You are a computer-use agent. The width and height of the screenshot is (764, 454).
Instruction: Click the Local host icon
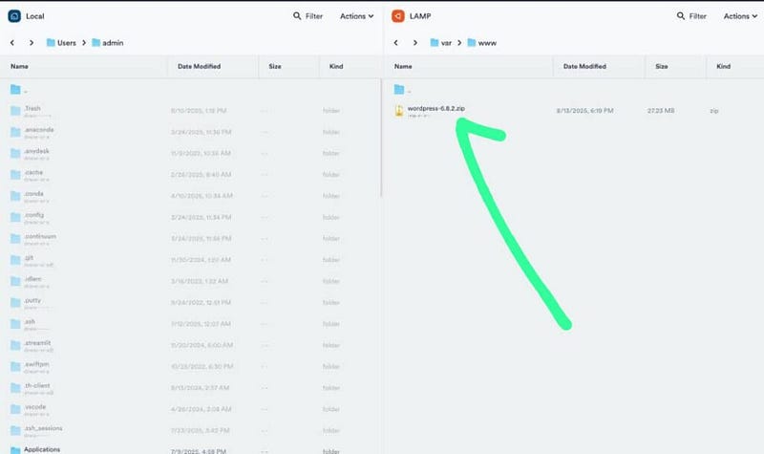pyautogui.click(x=14, y=16)
